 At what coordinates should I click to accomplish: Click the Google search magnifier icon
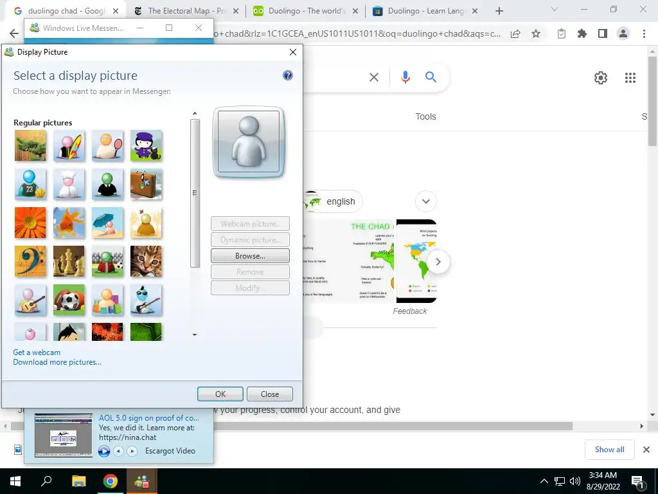[431, 77]
